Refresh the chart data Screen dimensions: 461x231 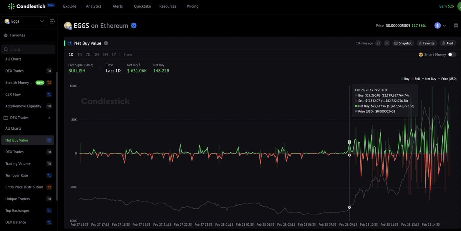[x=378, y=43]
